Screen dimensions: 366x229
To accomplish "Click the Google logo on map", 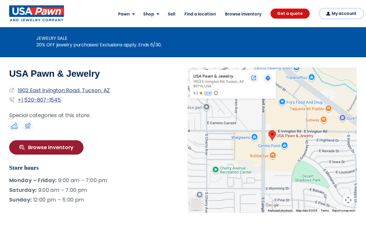I will [x=272, y=205].
